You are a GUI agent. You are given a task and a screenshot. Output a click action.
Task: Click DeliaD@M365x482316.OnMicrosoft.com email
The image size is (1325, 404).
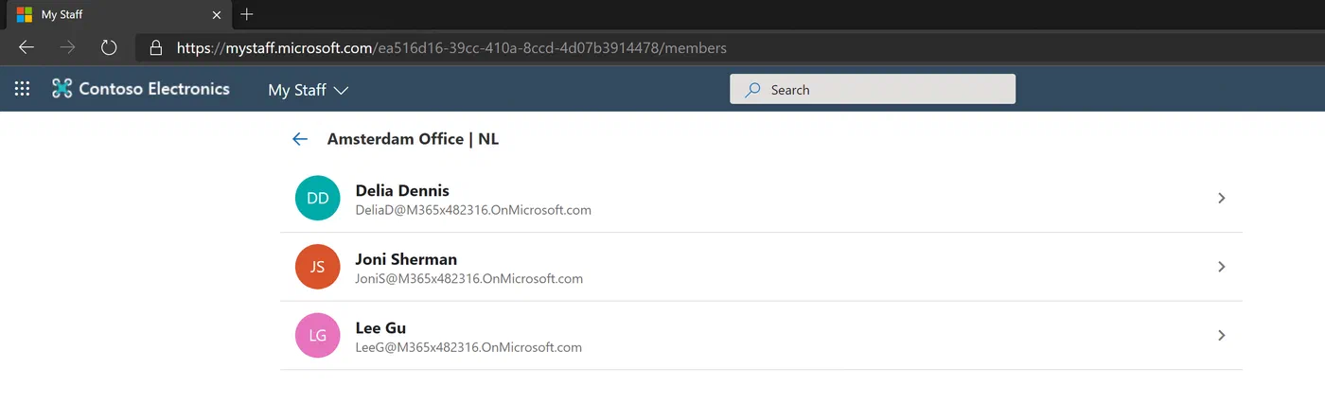click(x=473, y=210)
